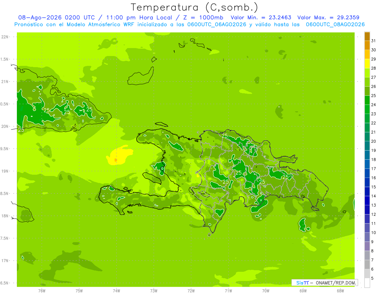Image resolution: width=382 pixels, height=295 pixels.
Task: Click the 75W longitude label
Action: point(79,291)
